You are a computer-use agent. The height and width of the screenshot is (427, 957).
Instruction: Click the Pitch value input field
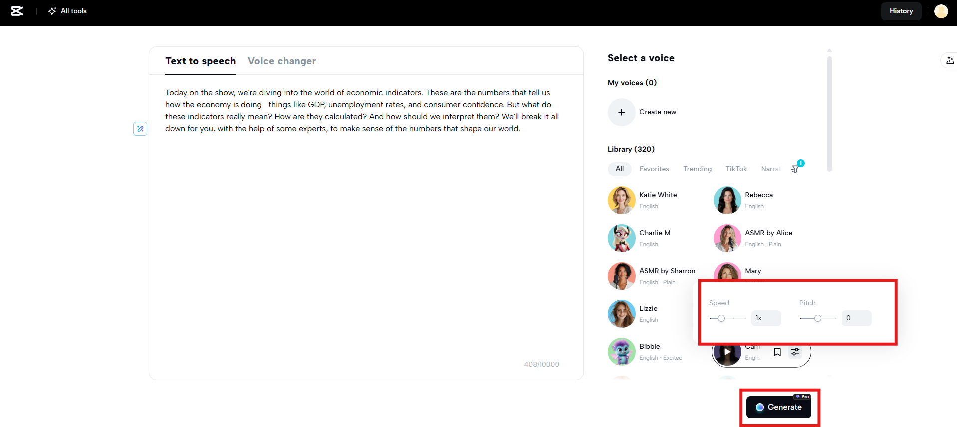click(856, 318)
